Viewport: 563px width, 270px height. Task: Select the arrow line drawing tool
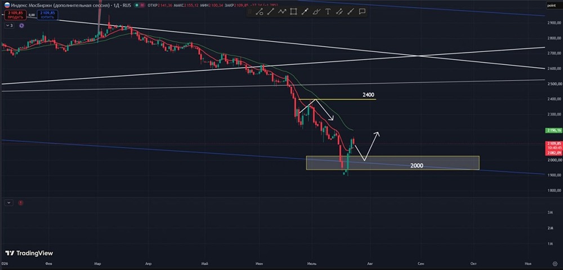point(305,11)
